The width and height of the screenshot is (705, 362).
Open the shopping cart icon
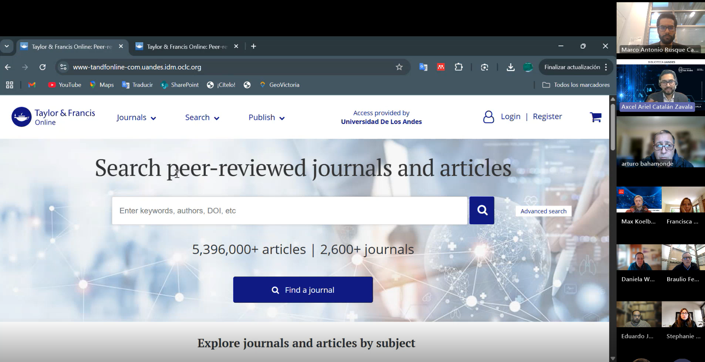pos(595,117)
